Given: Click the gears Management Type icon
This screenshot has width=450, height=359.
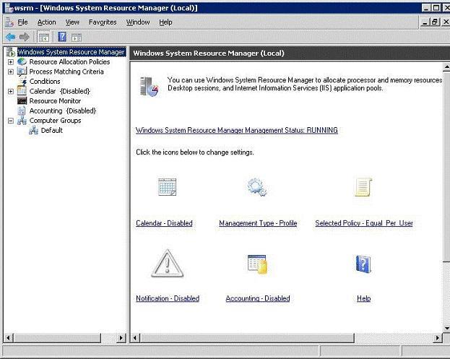Looking at the screenshot, I should (257, 187).
